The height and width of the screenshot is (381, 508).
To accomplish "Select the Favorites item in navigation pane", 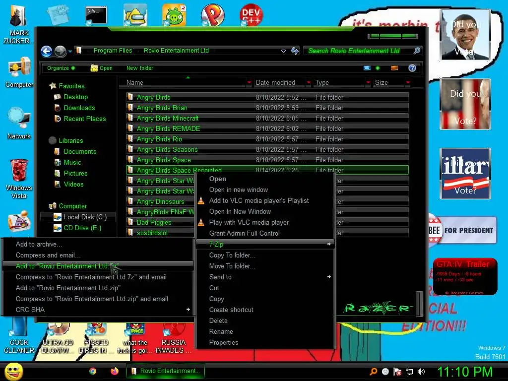I will (x=67, y=86).
